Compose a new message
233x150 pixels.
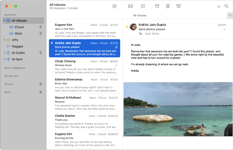[143, 6]
